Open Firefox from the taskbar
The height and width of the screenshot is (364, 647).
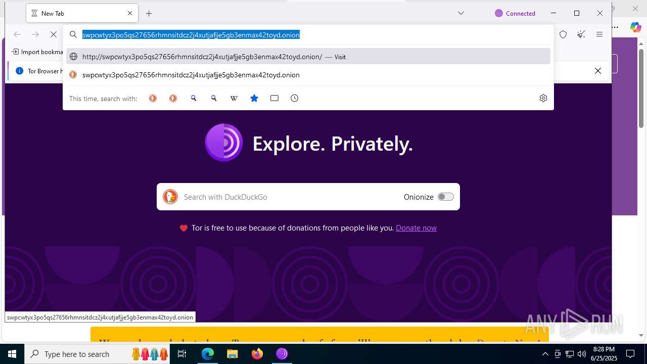tap(257, 354)
